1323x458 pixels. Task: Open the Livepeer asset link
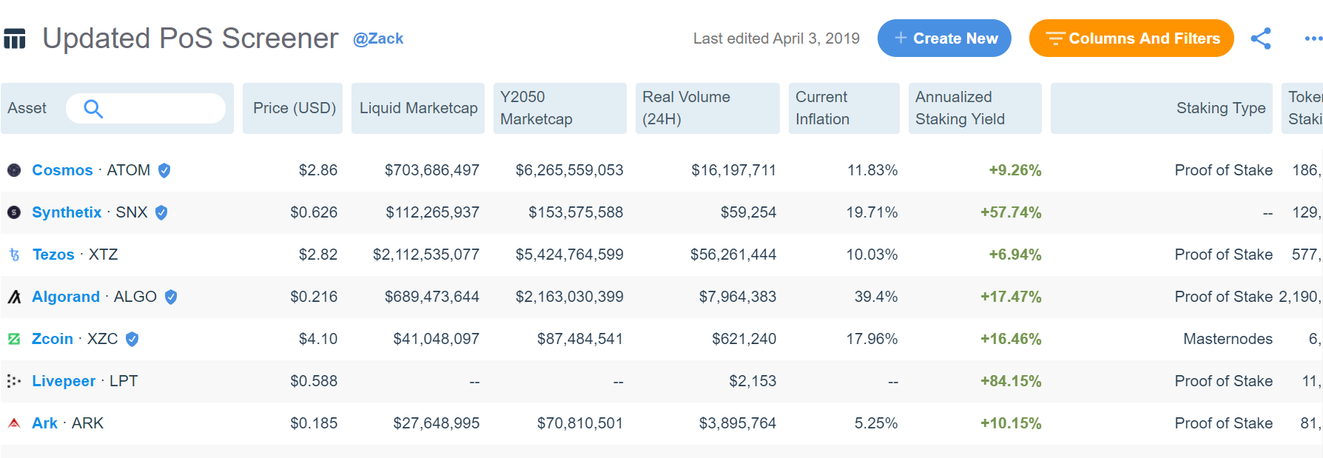(x=64, y=381)
